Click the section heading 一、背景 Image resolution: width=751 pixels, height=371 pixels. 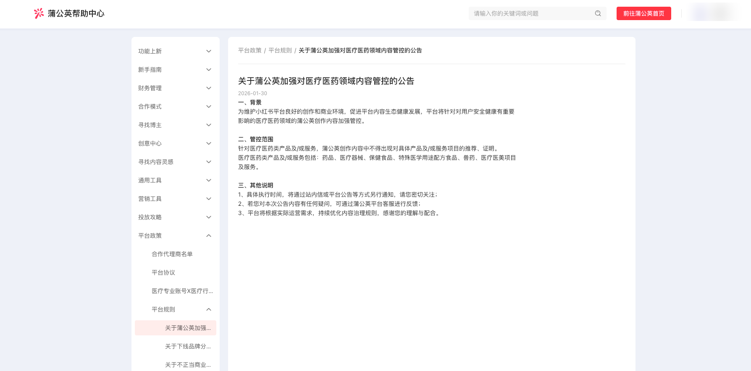tap(250, 102)
